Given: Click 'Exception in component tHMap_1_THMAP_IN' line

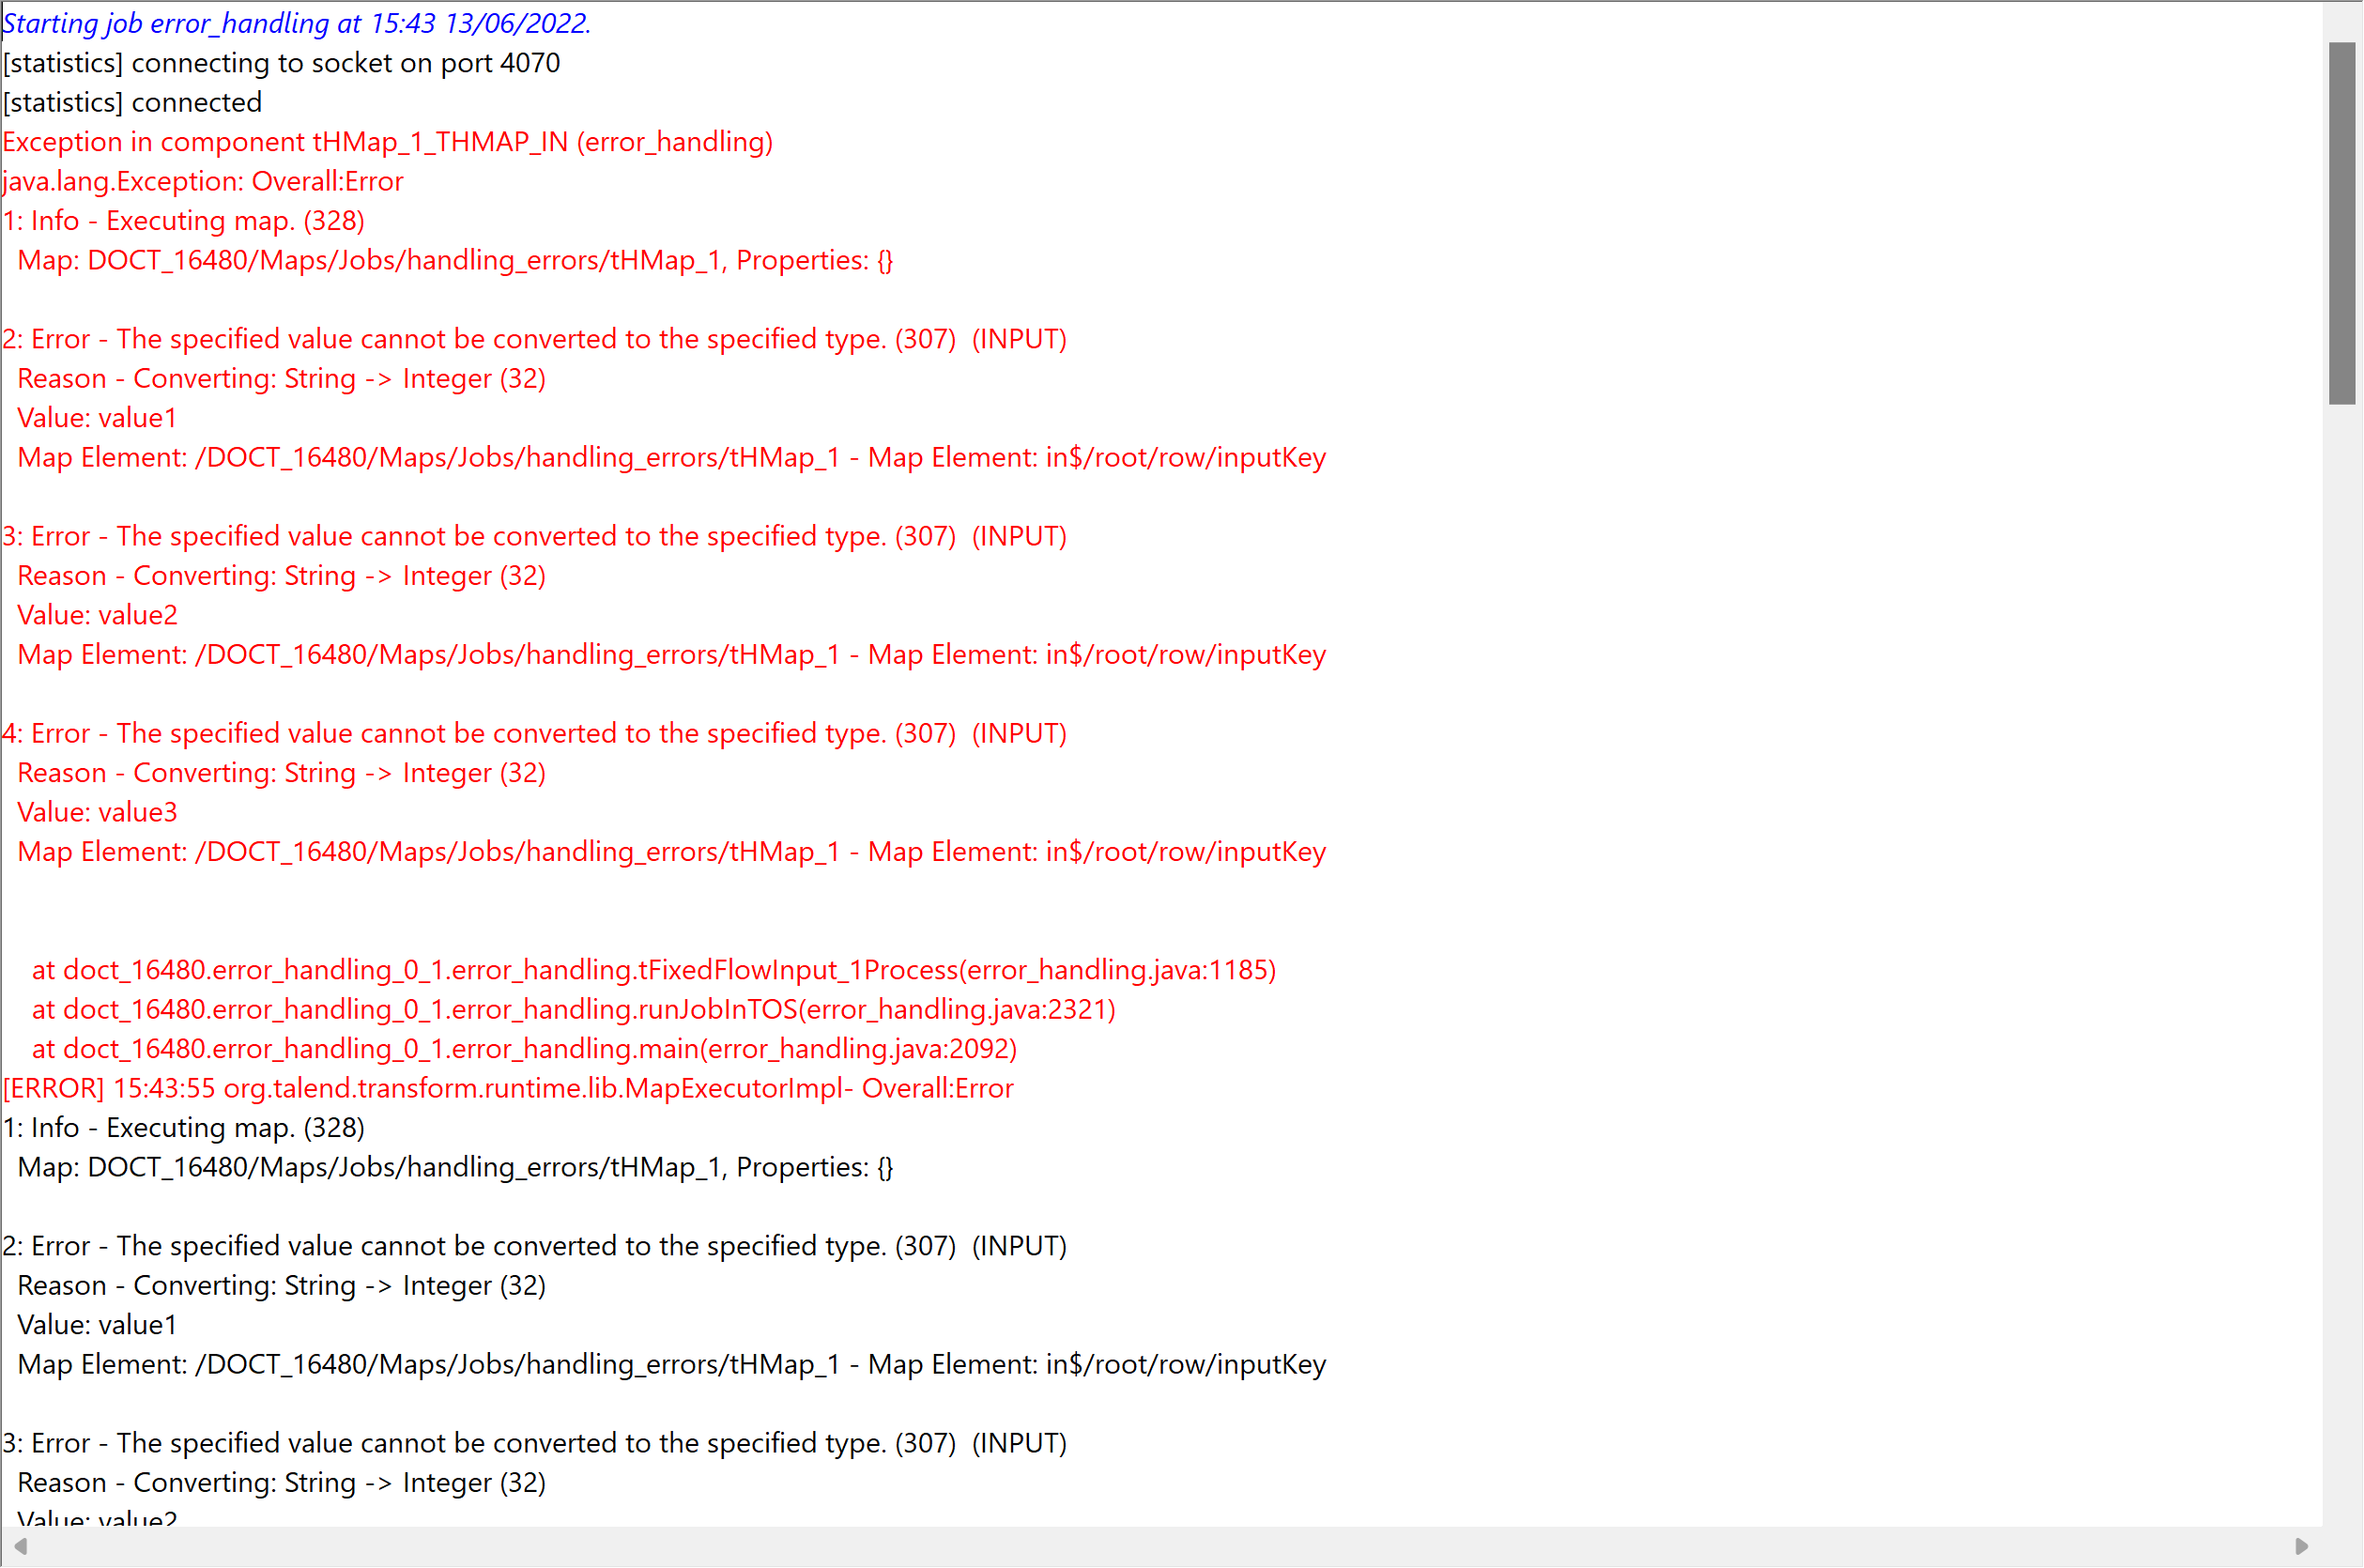Looking at the screenshot, I should pyautogui.click(x=387, y=142).
